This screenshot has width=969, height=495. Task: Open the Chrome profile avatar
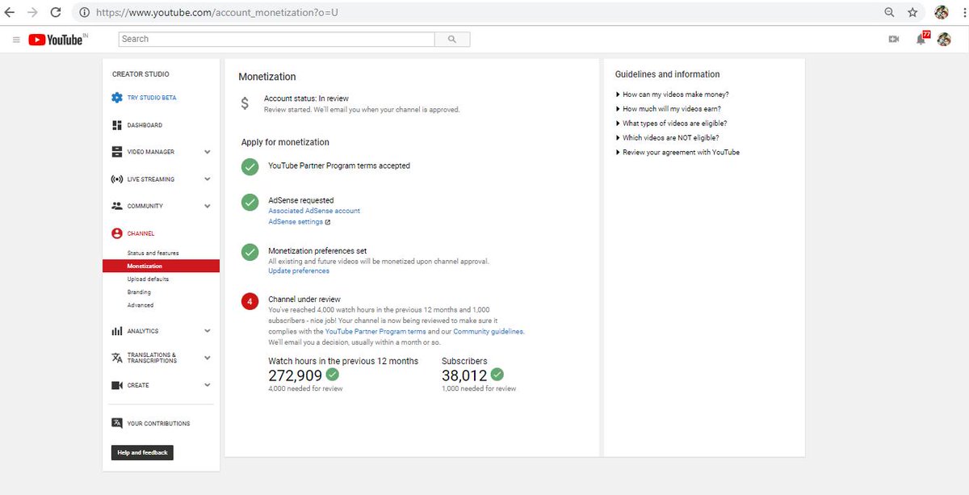(x=941, y=12)
